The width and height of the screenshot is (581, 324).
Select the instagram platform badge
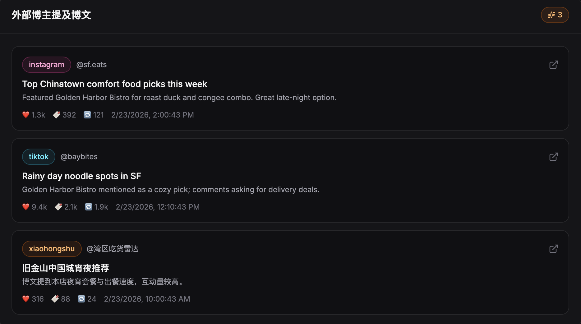click(x=46, y=65)
